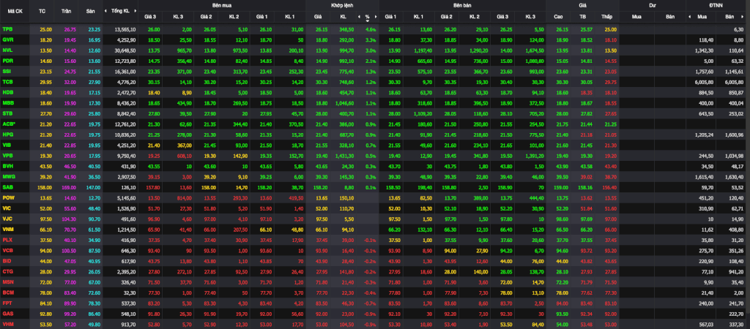Viewport: 750px width, 329px height.
Task: Click VPB matched volume 1,431,30
Action: [x=344, y=155]
